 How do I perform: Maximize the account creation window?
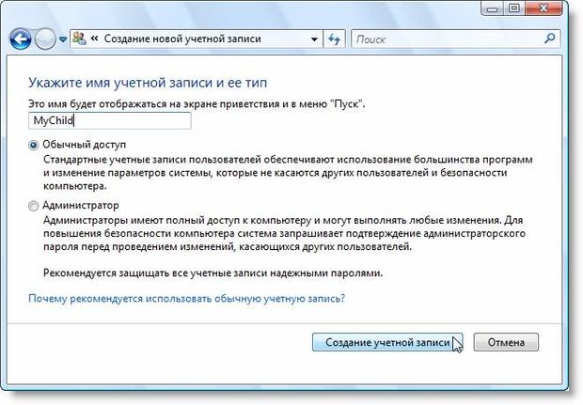pos(514,8)
